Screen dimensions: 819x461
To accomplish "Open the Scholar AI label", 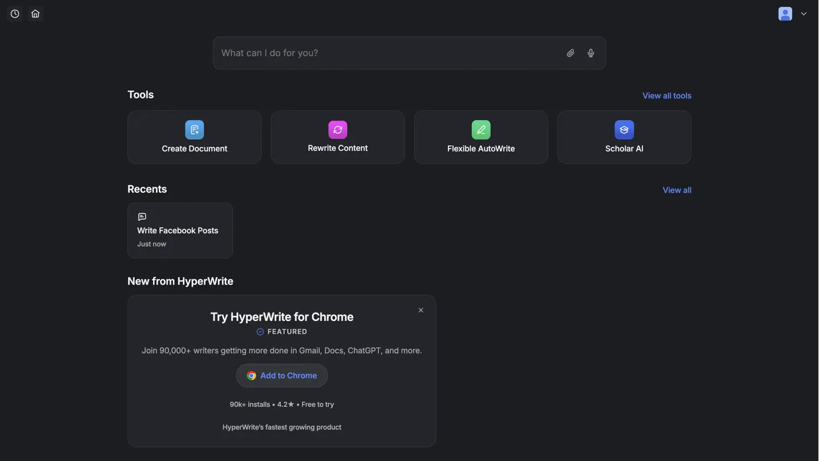I will [624, 149].
